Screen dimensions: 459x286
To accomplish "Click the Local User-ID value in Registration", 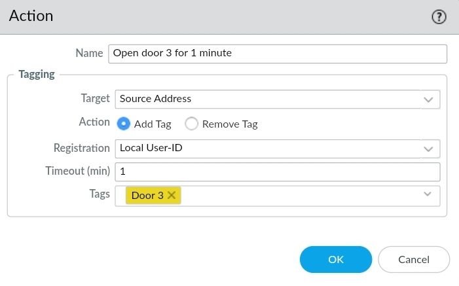I will tap(151, 148).
